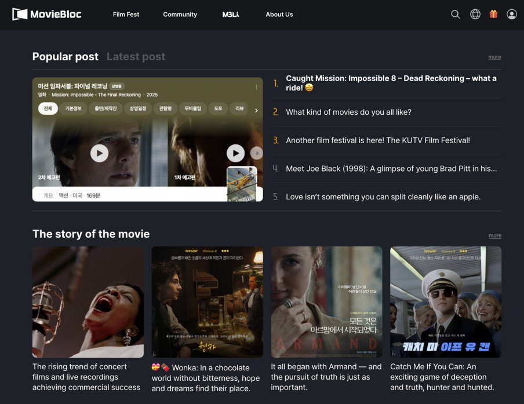Click small movie poster on Mission Impossible card

coord(242,184)
